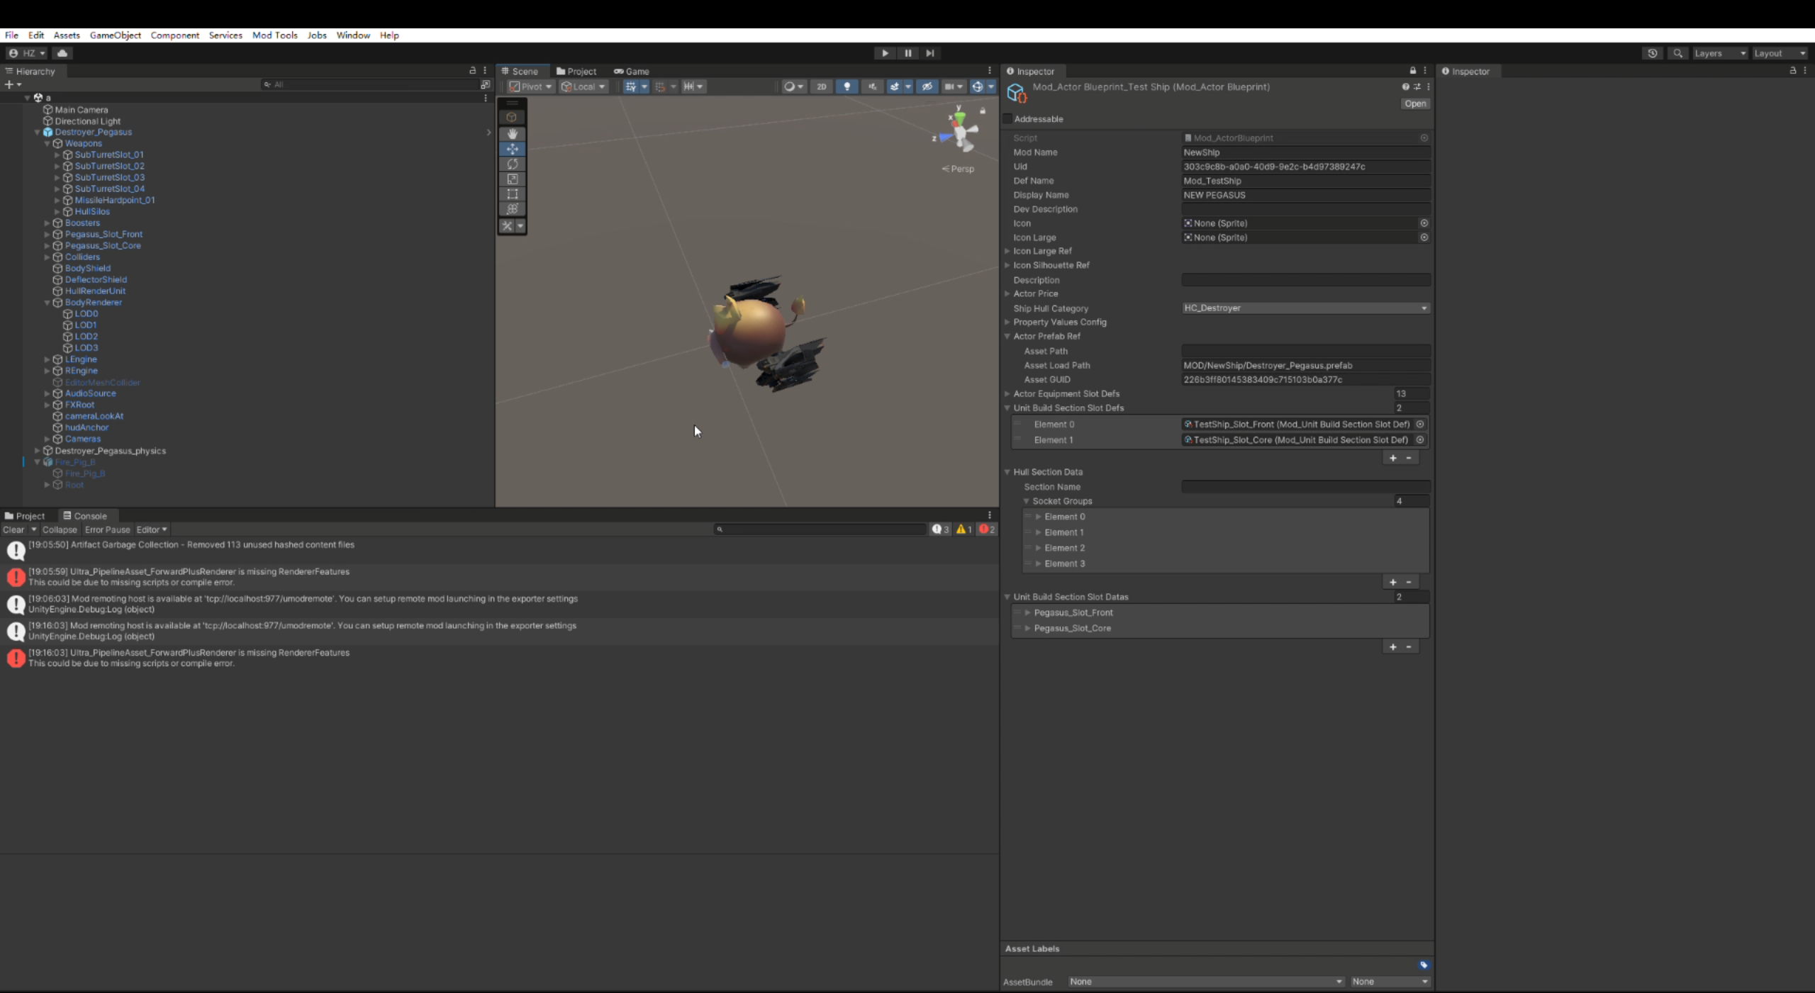Toggle 2D view mode in Scene

tap(821, 86)
